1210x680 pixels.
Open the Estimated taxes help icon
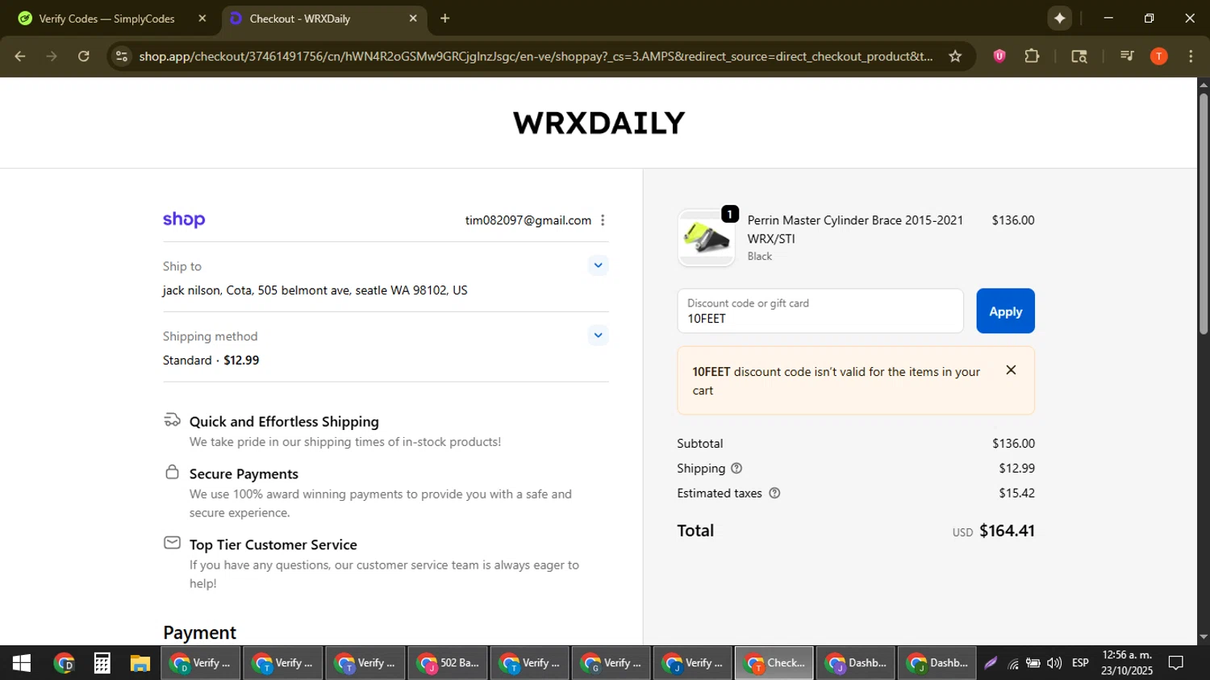[774, 494]
